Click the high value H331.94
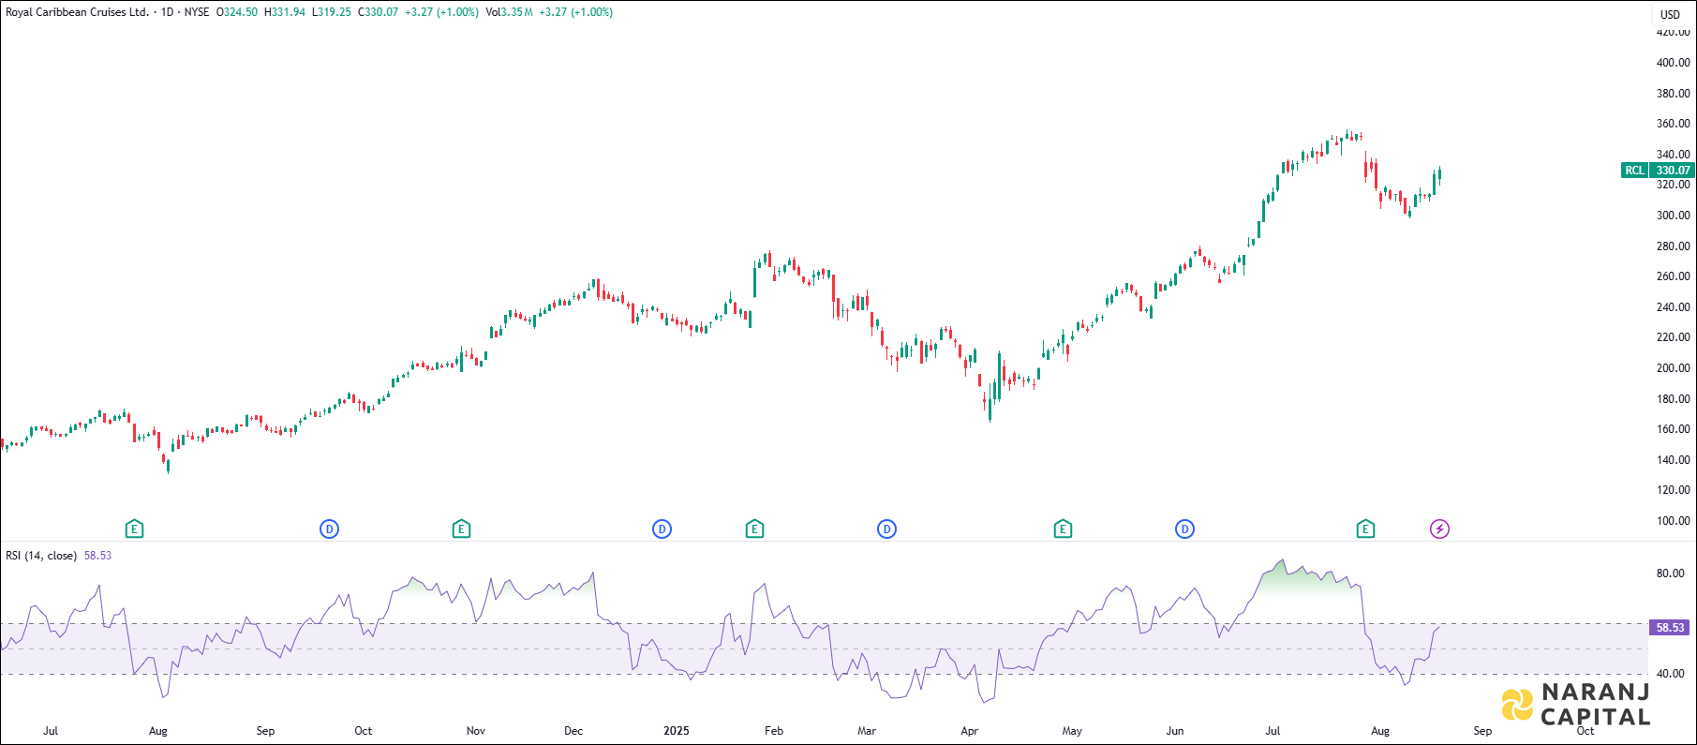Viewport: 1697px width, 745px height. click(285, 12)
